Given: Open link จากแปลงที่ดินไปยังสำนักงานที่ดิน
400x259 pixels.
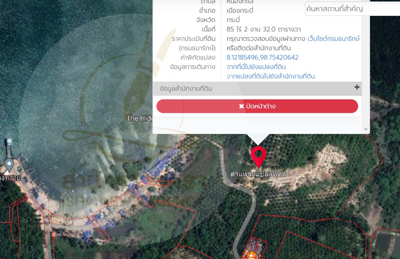Looking at the screenshot, I should point(270,76).
